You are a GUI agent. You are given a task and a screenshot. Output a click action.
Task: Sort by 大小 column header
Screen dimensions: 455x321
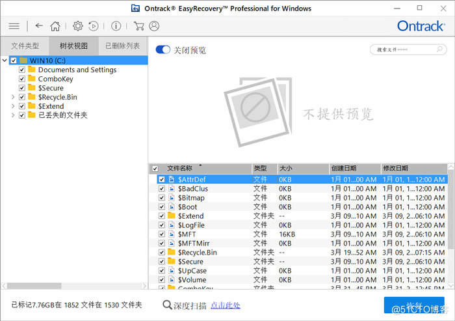304,169
